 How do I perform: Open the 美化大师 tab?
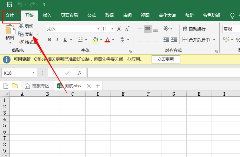coord(167,15)
